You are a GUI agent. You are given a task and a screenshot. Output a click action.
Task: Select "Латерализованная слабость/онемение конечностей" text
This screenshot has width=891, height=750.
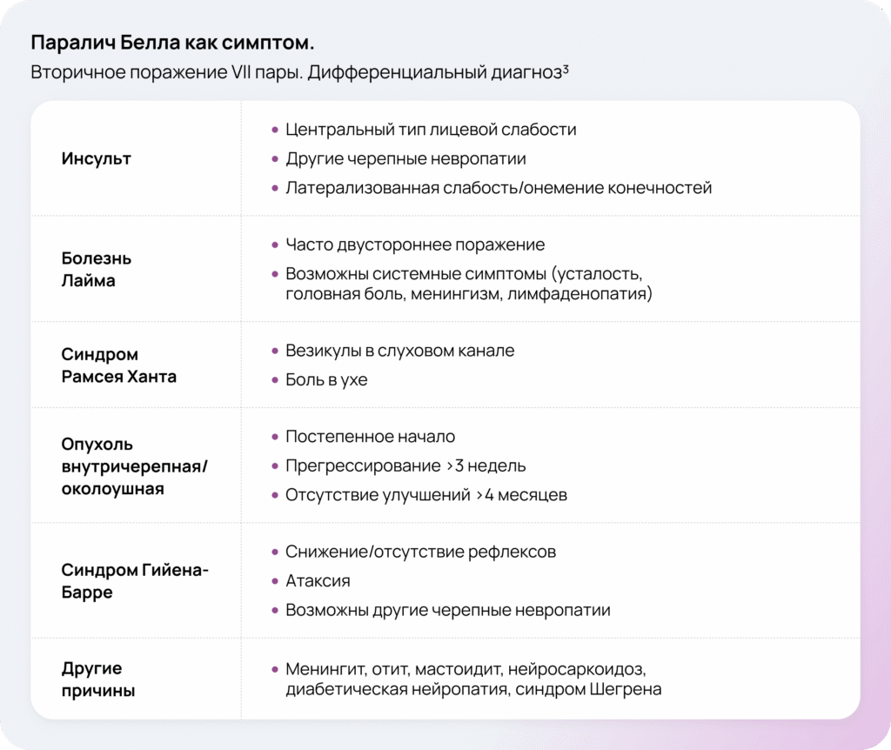pos(499,188)
